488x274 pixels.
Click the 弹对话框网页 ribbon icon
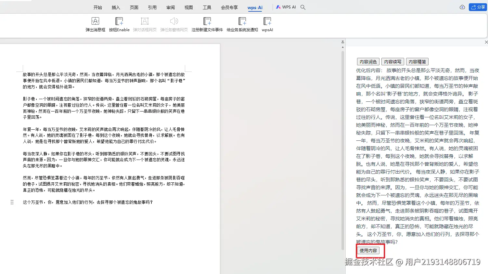tap(145, 21)
